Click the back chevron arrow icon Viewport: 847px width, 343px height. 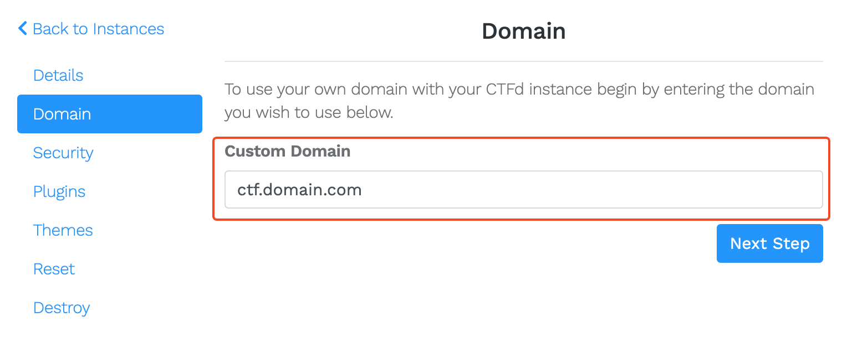click(x=22, y=28)
